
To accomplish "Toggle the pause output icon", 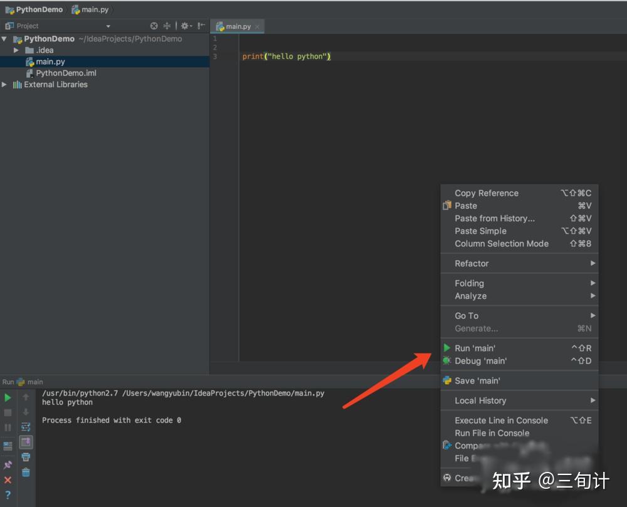I will pyautogui.click(x=8, y=427).
